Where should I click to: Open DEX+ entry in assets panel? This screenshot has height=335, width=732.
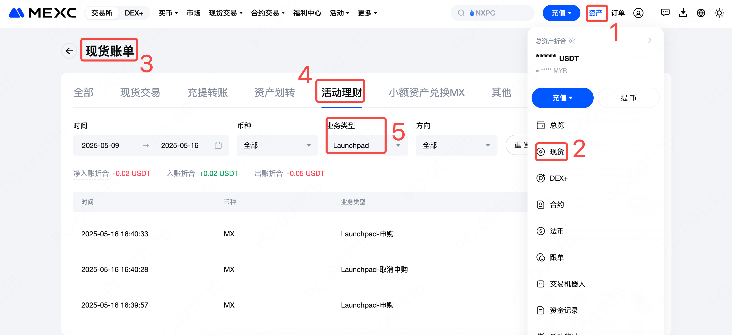click(x=552, y=178)
